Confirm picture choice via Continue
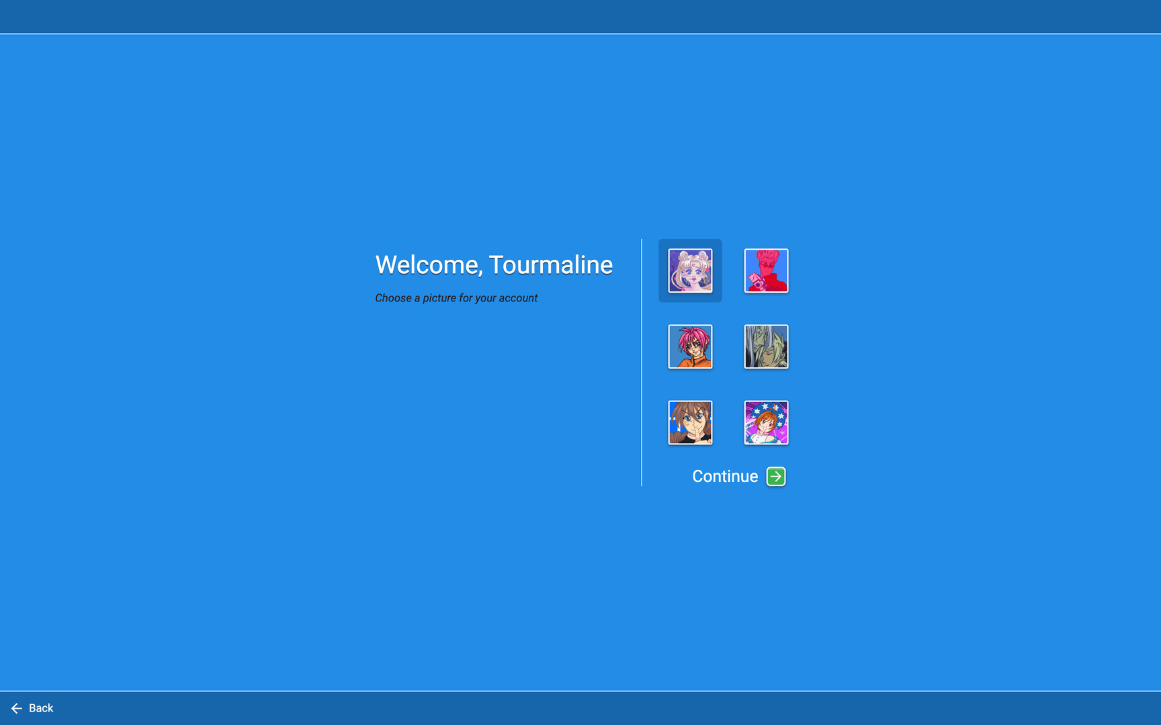 pyautogui.click(x=725, y=477)
